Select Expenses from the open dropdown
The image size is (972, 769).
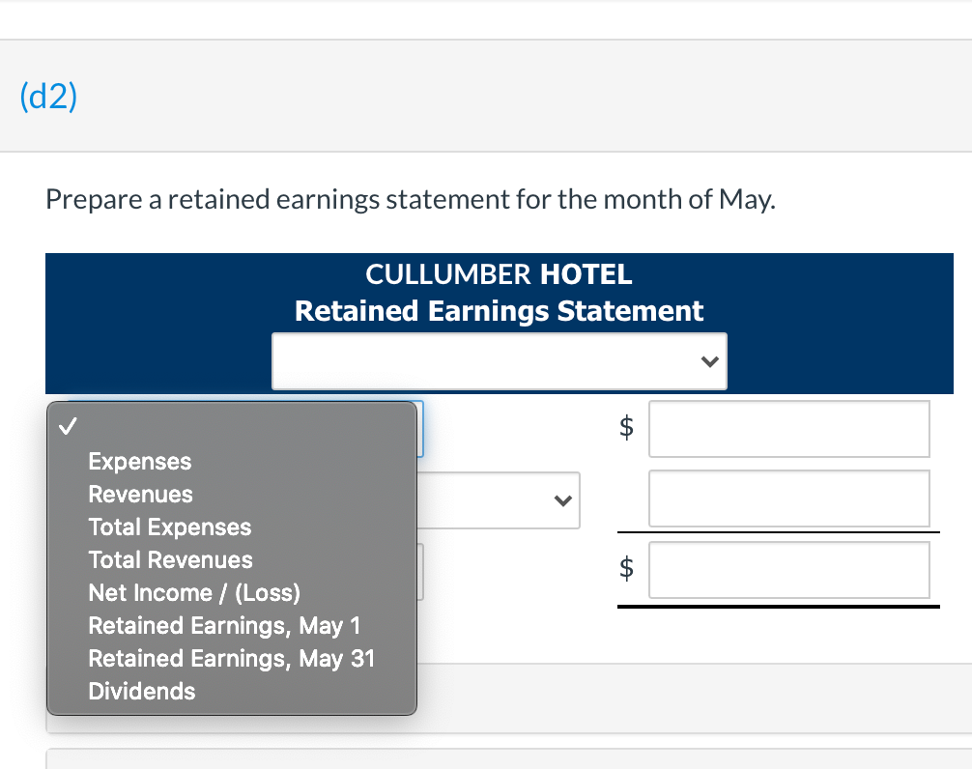138,461
